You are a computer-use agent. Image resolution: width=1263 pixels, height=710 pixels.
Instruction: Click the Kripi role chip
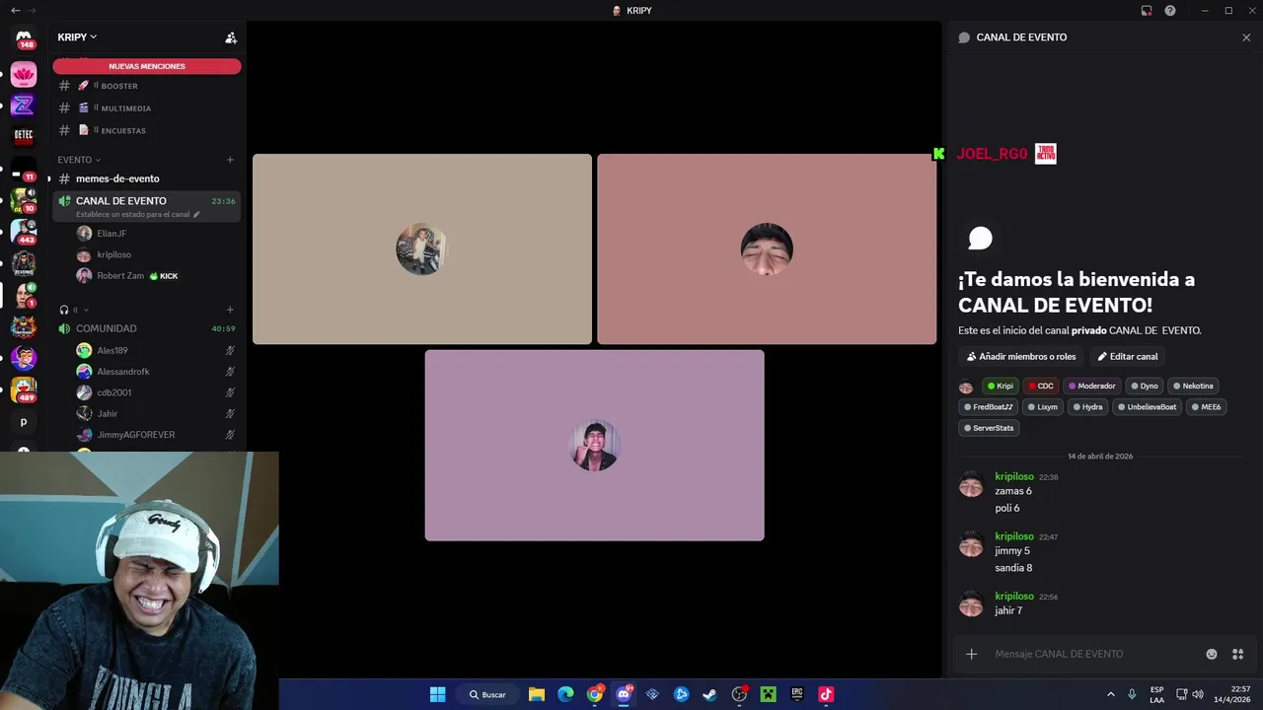[x=1001, y=386]
